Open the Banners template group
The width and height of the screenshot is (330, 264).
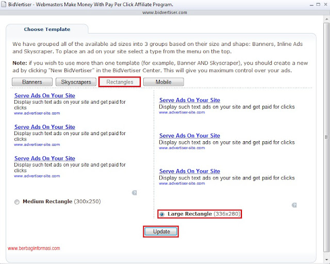tap(32, 82)
